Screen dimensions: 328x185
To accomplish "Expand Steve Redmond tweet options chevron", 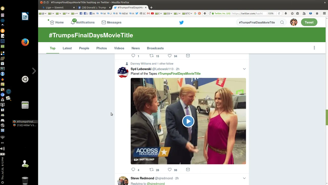I will (244, 178).
